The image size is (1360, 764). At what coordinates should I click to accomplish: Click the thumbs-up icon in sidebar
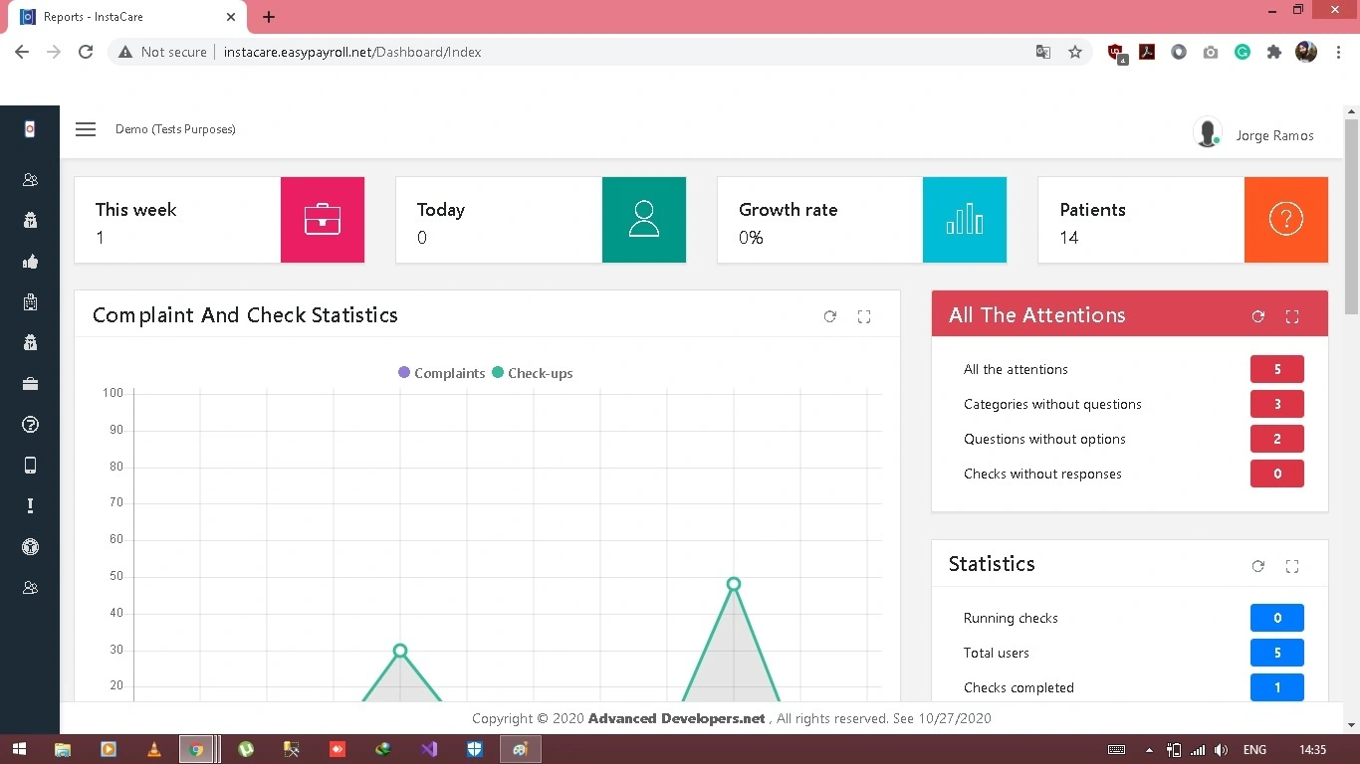tap(30, 262)
